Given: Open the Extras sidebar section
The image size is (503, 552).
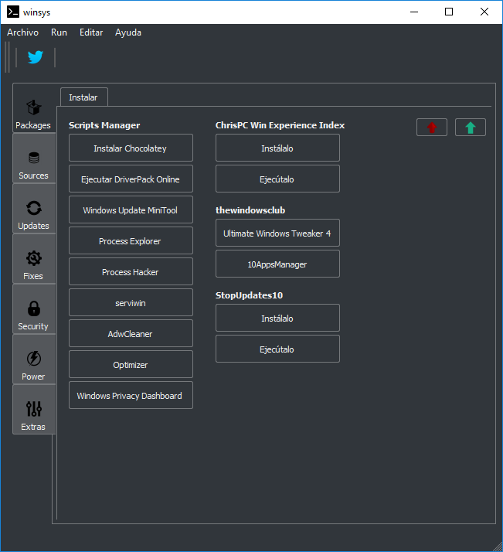Looking at the screenshot, I should coord(33,415).
